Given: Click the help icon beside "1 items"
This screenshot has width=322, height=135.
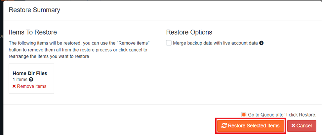Looking at the screenshot, I should (31, 80).
